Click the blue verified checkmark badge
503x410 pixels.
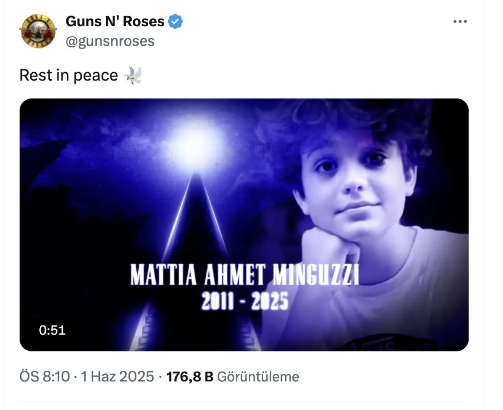click(x=176, y=21)
